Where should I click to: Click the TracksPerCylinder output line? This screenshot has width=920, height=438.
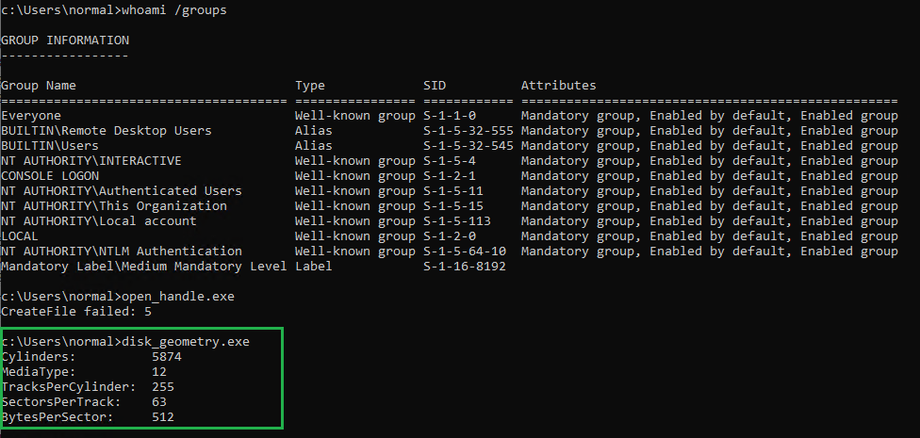click(x=88, y=387)
